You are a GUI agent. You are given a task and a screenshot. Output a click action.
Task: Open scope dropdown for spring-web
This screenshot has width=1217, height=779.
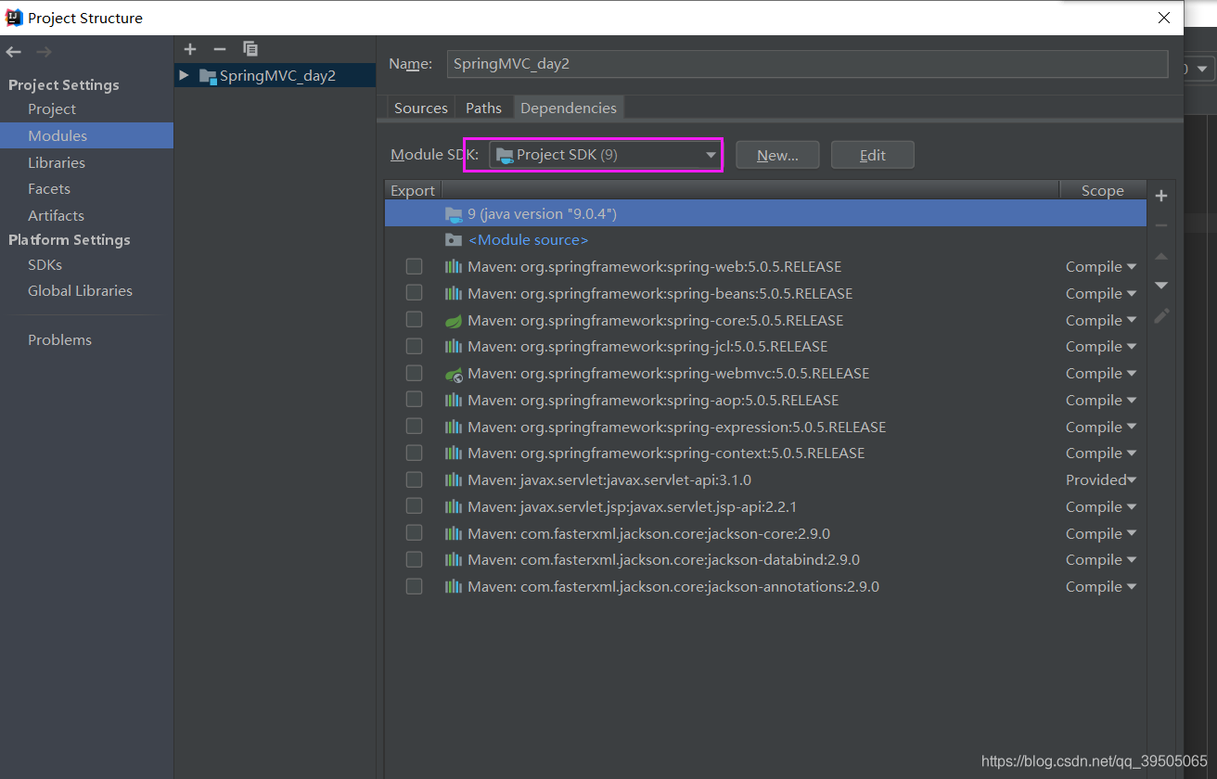point(1101,267)
